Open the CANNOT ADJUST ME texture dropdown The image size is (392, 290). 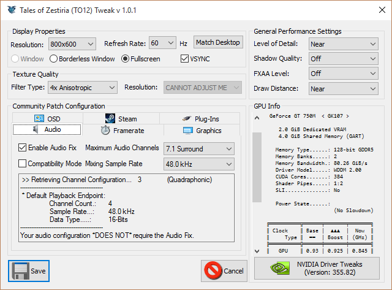click(x=203, y=87)
